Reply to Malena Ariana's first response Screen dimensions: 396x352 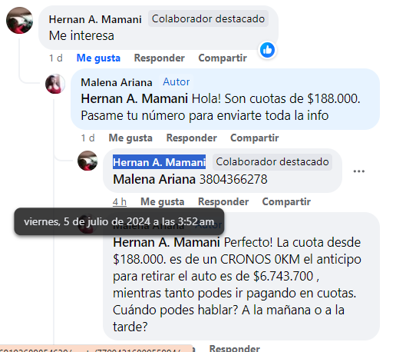pos(192,138)
